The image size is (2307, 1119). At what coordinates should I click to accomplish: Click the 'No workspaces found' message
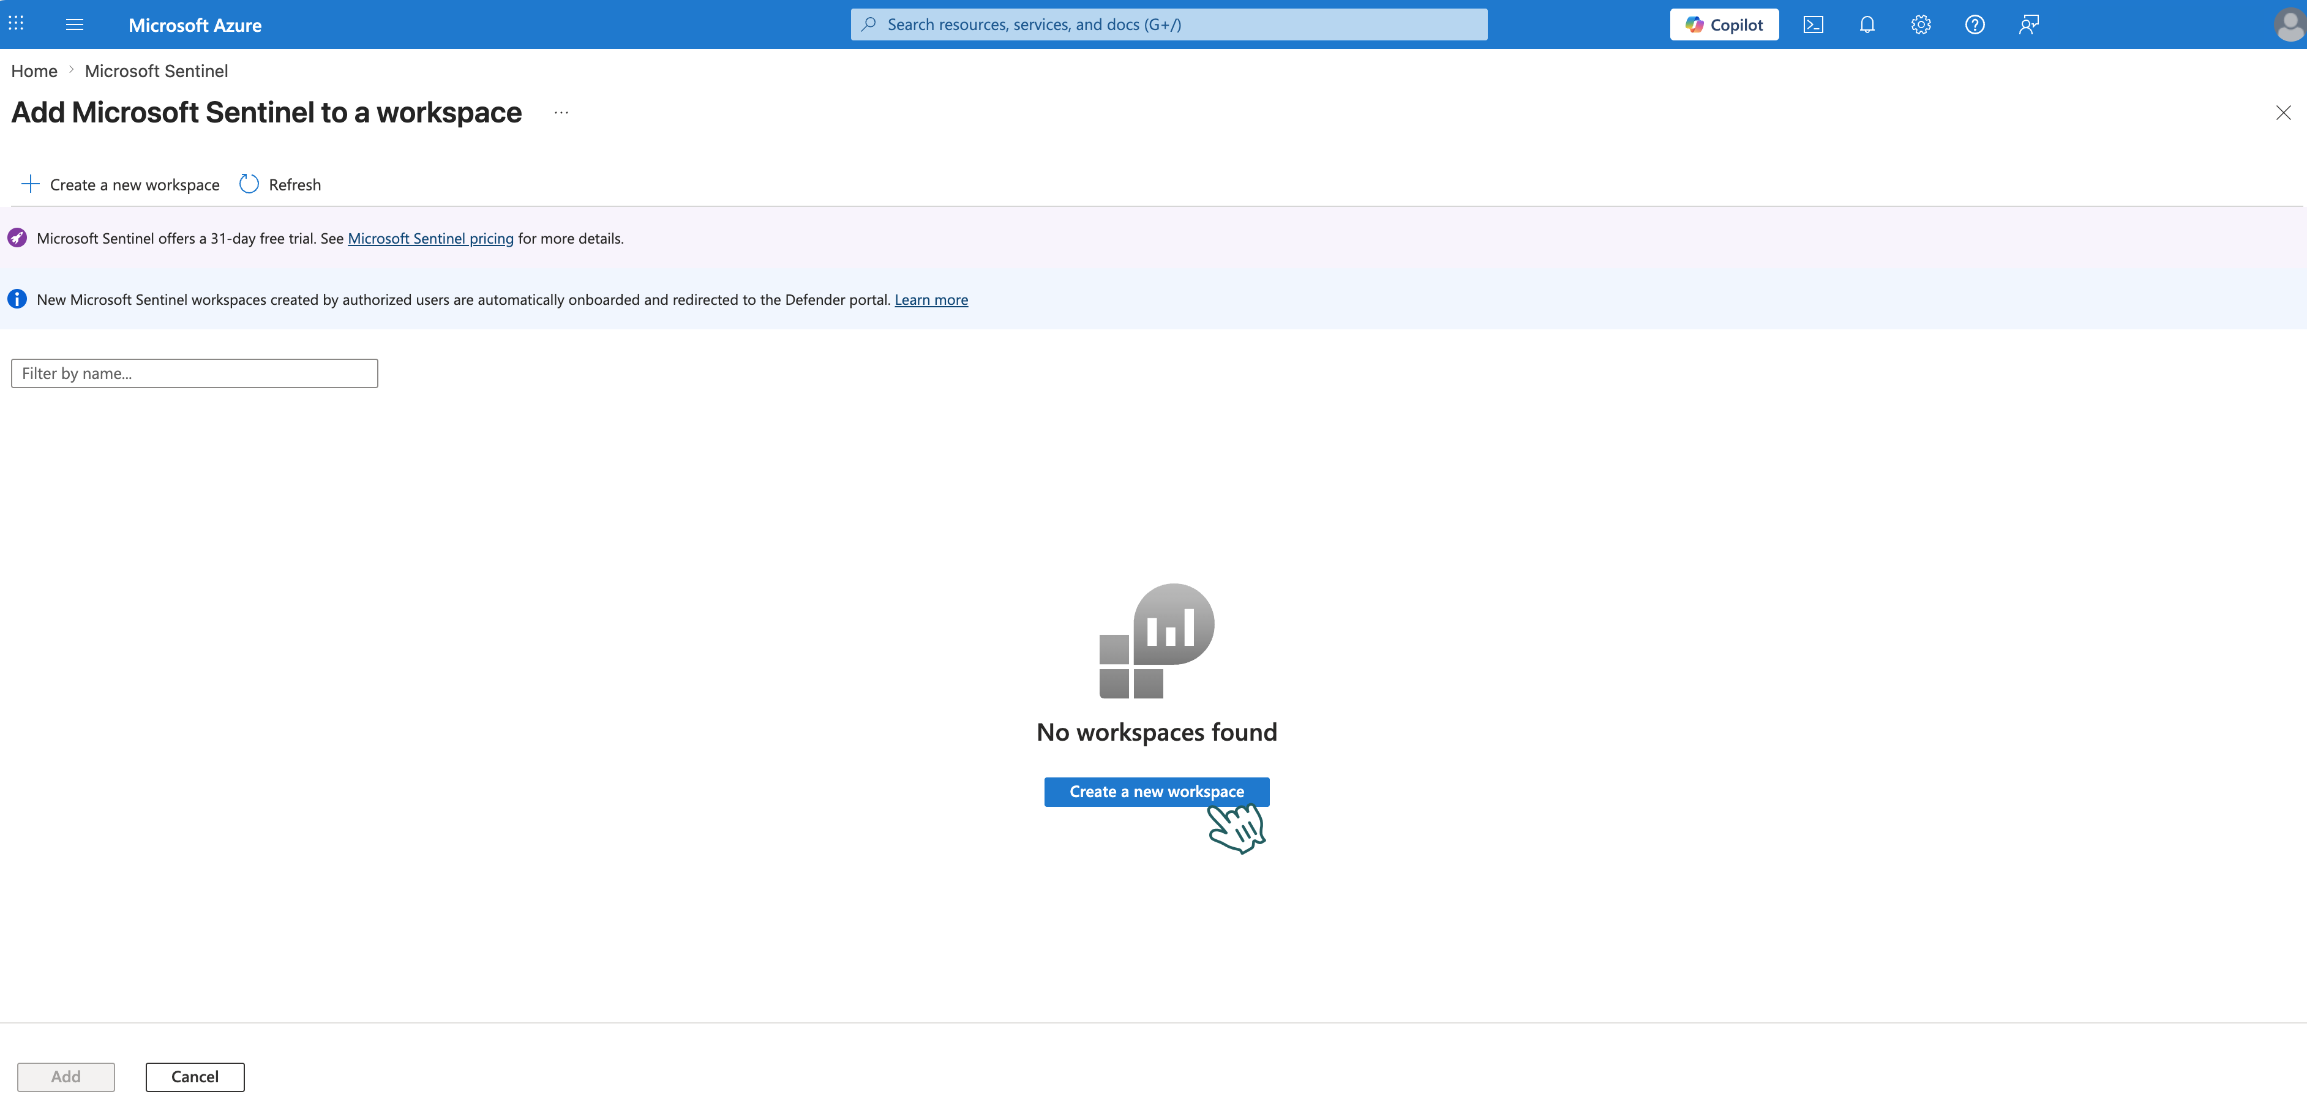click(1156, 732)
